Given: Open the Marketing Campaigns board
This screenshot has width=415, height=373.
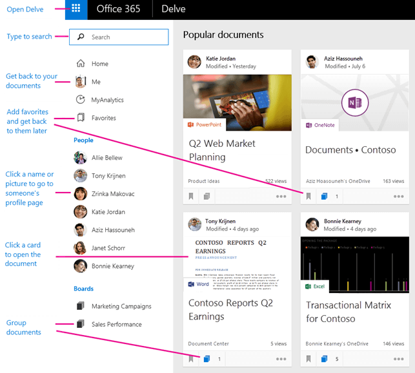Looking at the screenshot, I should 121,307.
